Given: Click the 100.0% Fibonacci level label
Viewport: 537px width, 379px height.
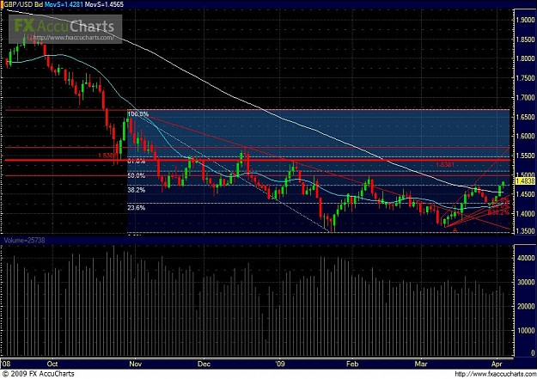Looking at the screenshot, I should 138,113.
